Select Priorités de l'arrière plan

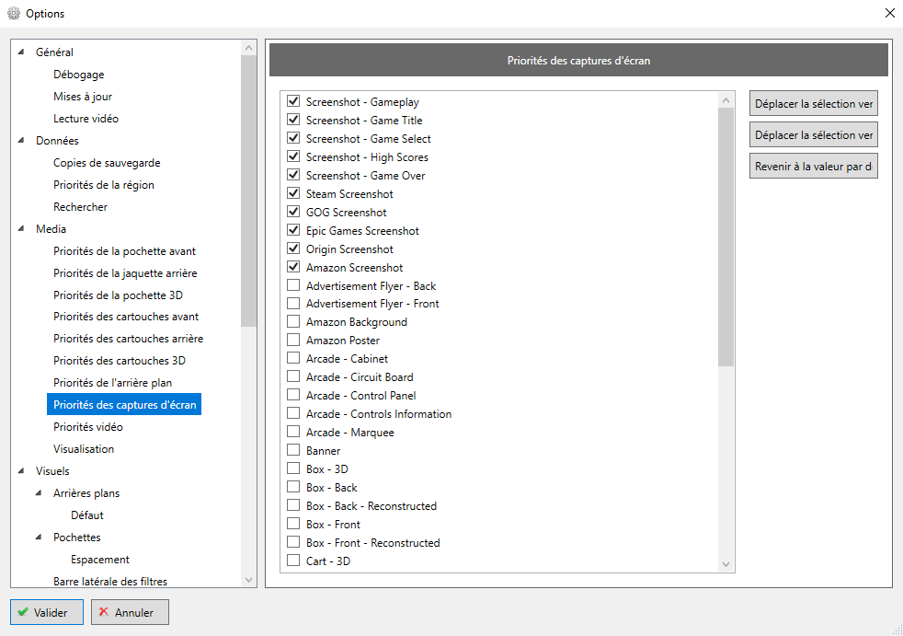[113, 382]
